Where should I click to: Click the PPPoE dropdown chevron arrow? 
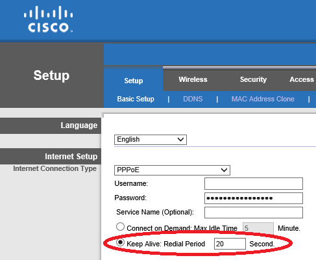(224, 170)
